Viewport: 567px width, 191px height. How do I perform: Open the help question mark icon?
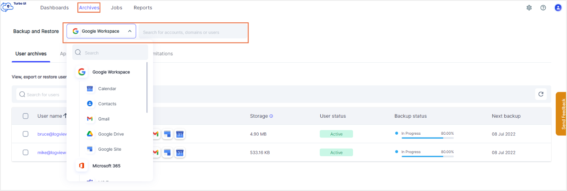point(543,7)
